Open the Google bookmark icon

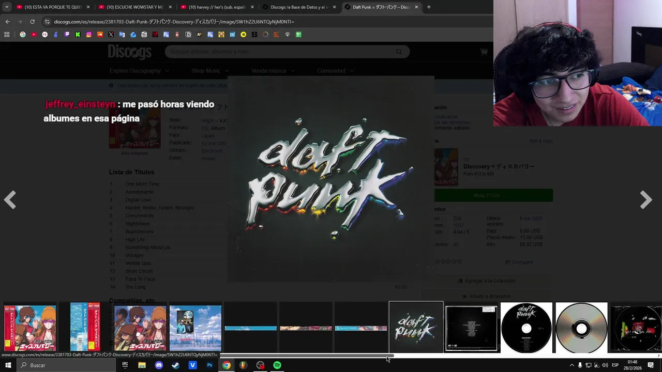point(23,35)
